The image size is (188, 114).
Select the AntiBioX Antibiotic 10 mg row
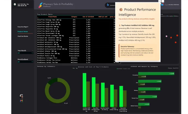(x=76, y=42)
